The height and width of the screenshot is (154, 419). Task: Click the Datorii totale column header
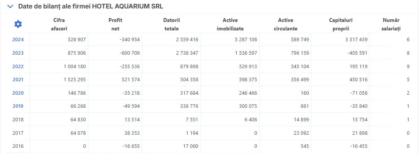pyautogui.click(x=171, y=24)
